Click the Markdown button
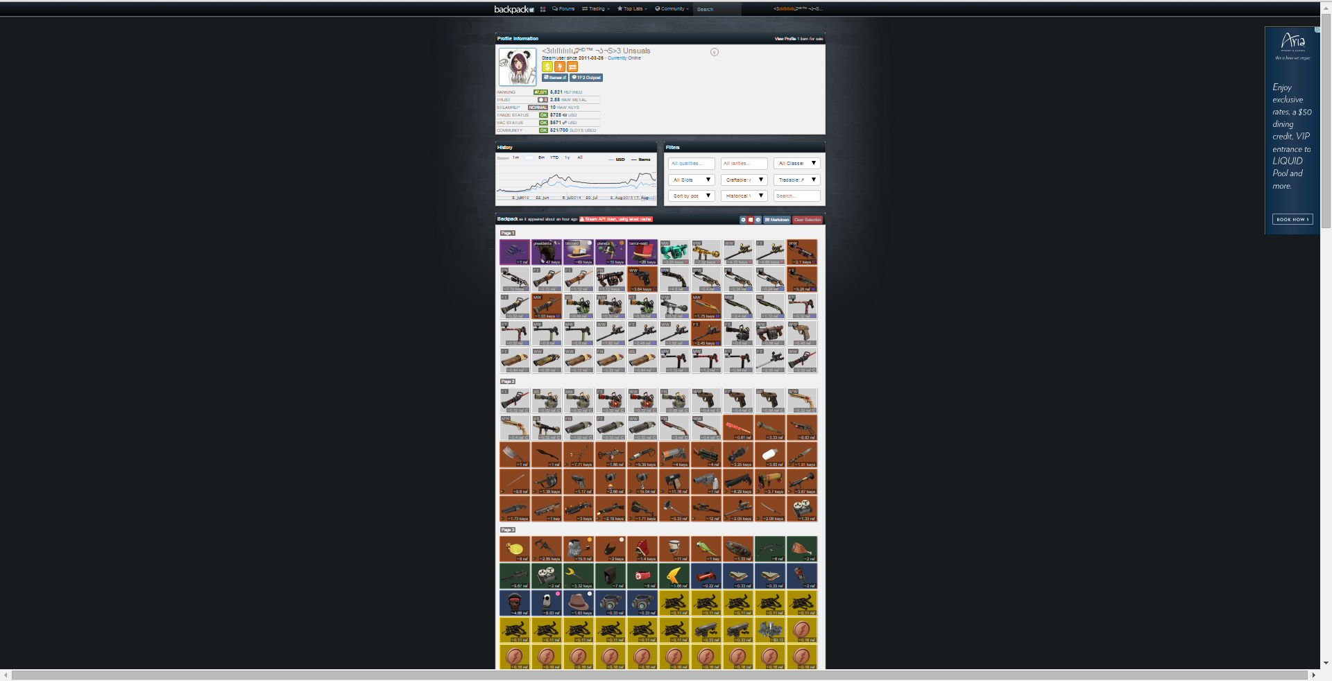This screenshot has height=681, width=1332. [777, 220]
